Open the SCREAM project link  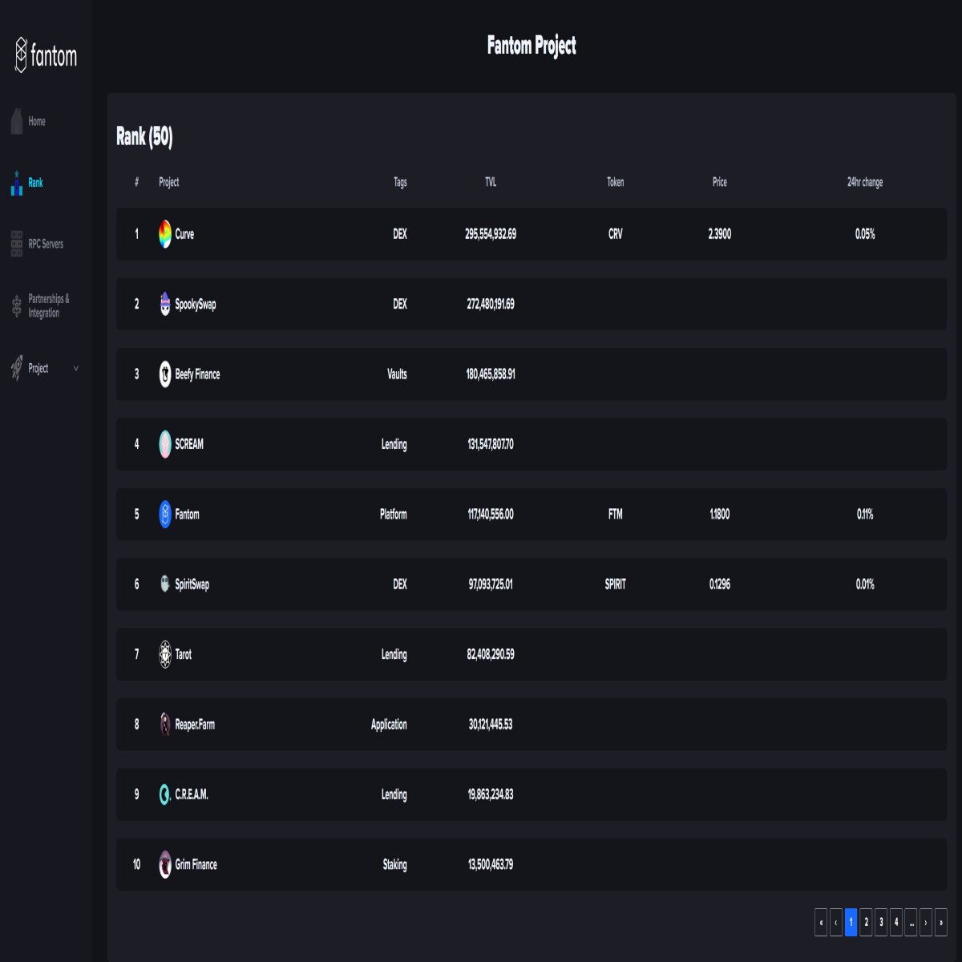coord(189,444)
